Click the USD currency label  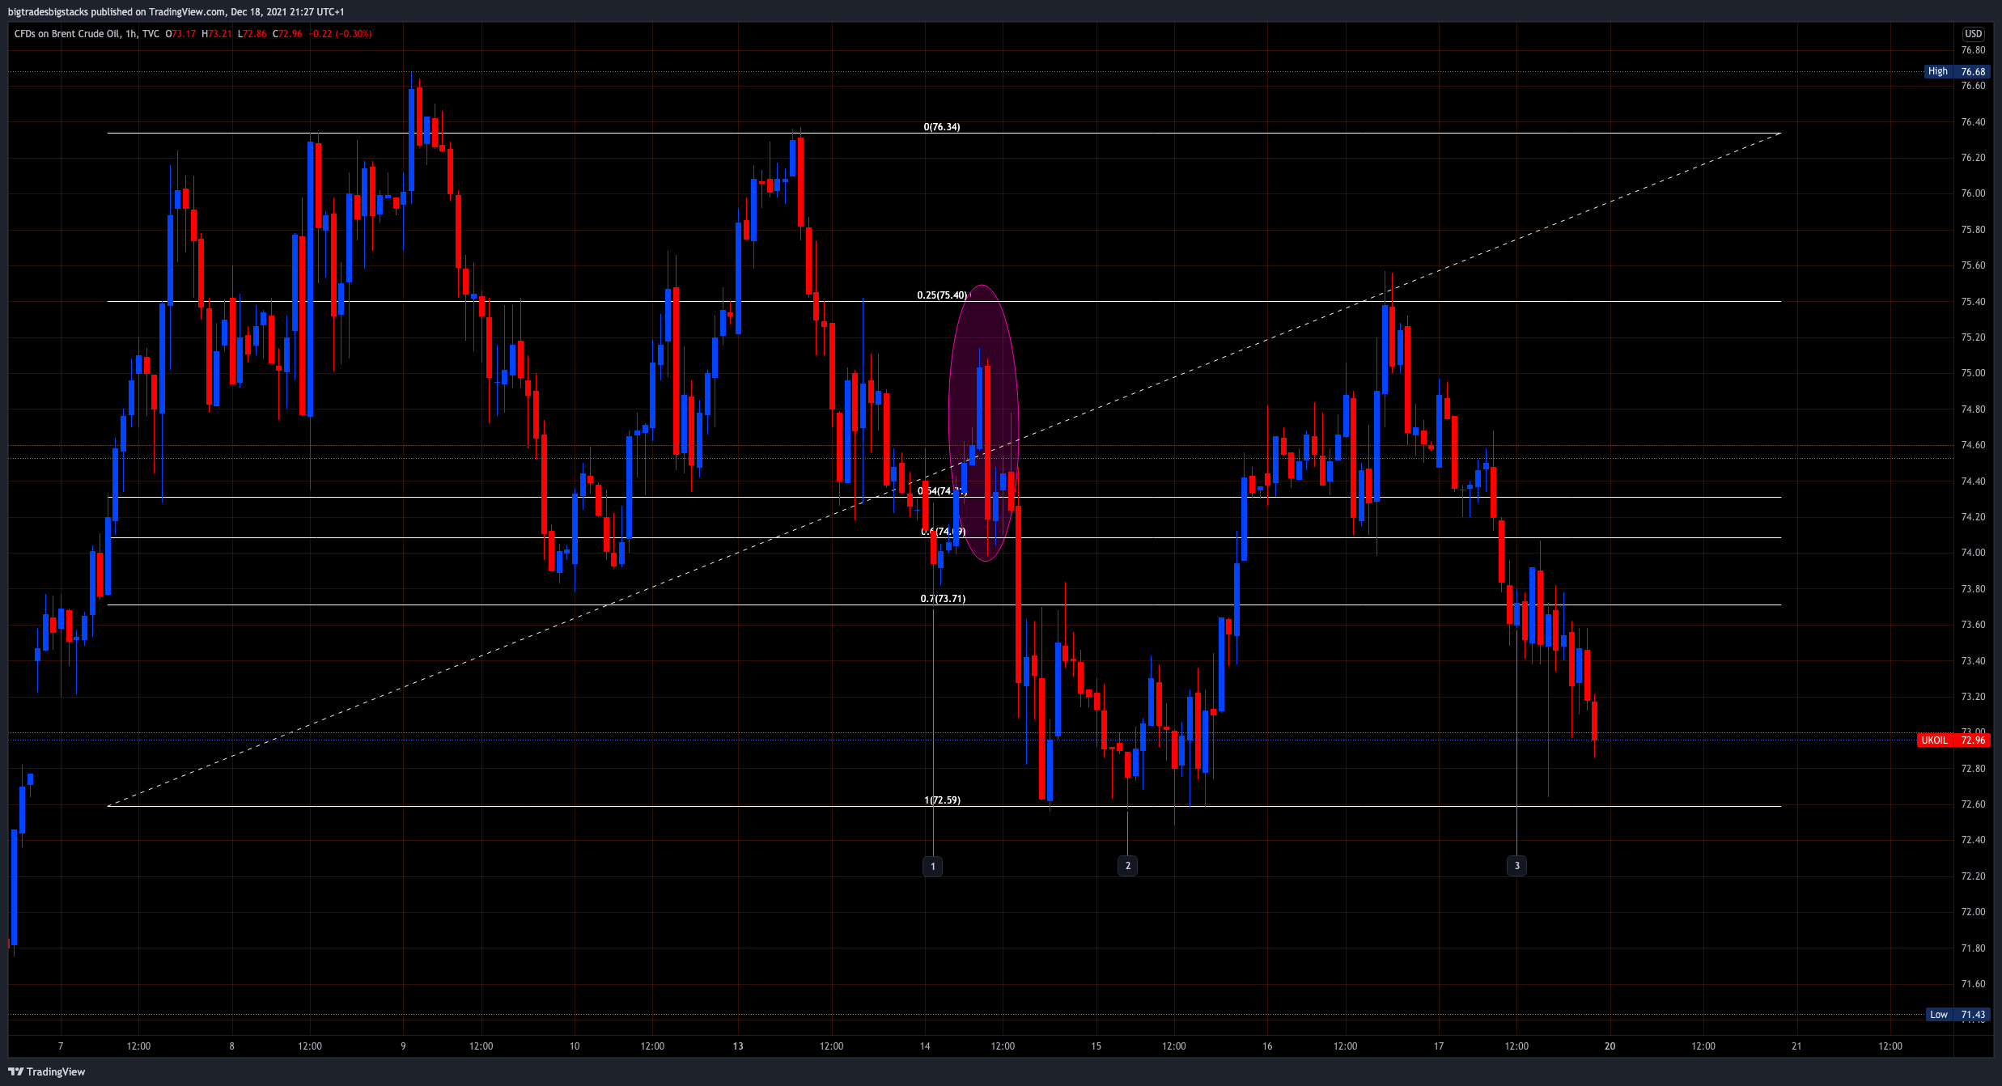1973,33
